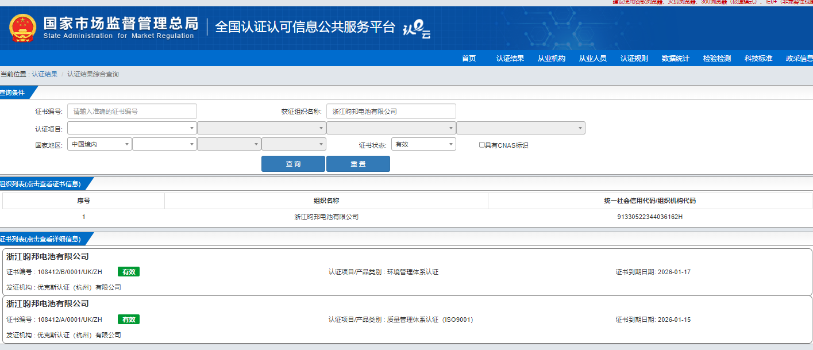The width and height of the screenshot is (813, 350).
Task: Open the 证书状态 dropdown showing 有效
Action: [423, 144]
